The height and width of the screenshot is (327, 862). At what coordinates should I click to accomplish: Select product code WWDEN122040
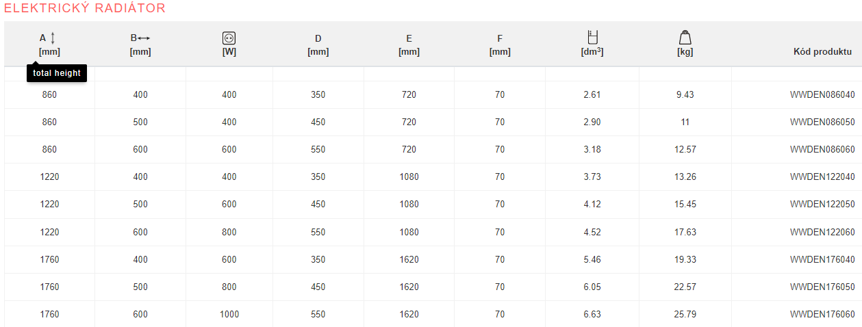[822, 176]
